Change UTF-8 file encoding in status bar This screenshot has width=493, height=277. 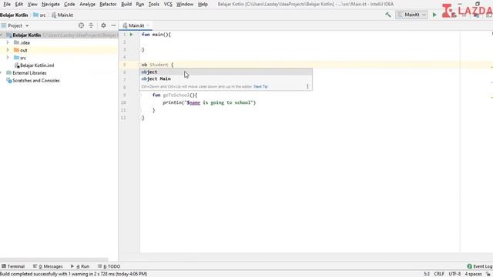[x=454, y=274]
